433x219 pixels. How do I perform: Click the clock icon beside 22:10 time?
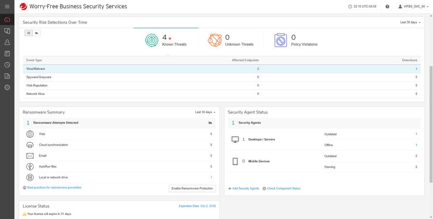point(350,6)
